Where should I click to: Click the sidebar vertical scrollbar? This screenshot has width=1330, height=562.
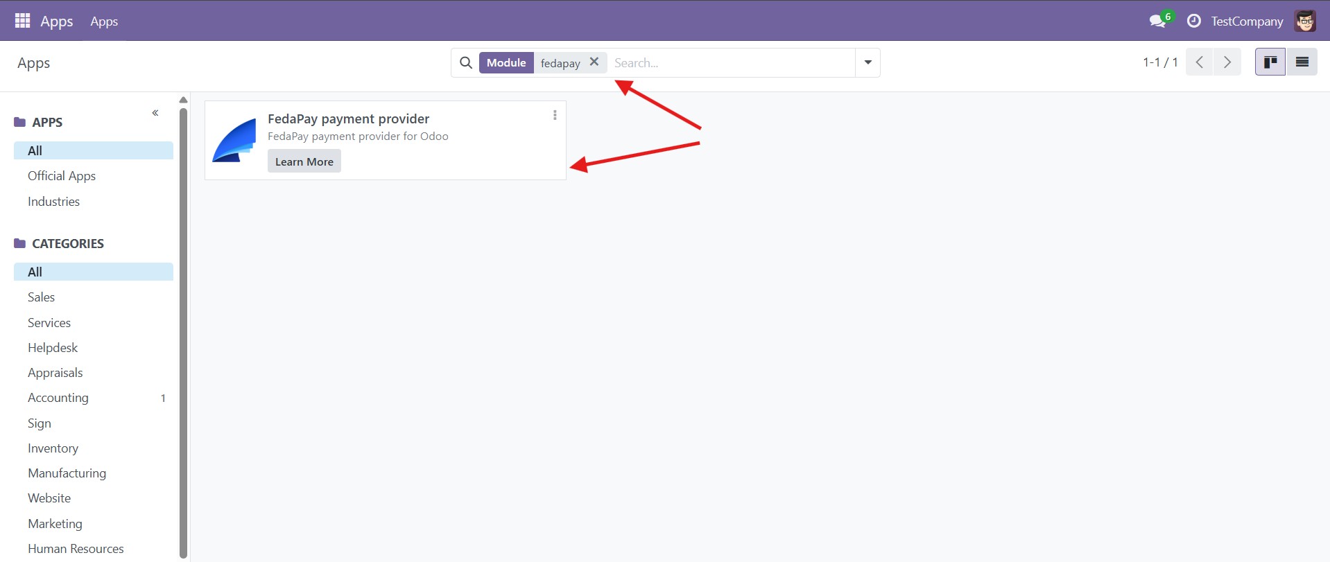183,333
